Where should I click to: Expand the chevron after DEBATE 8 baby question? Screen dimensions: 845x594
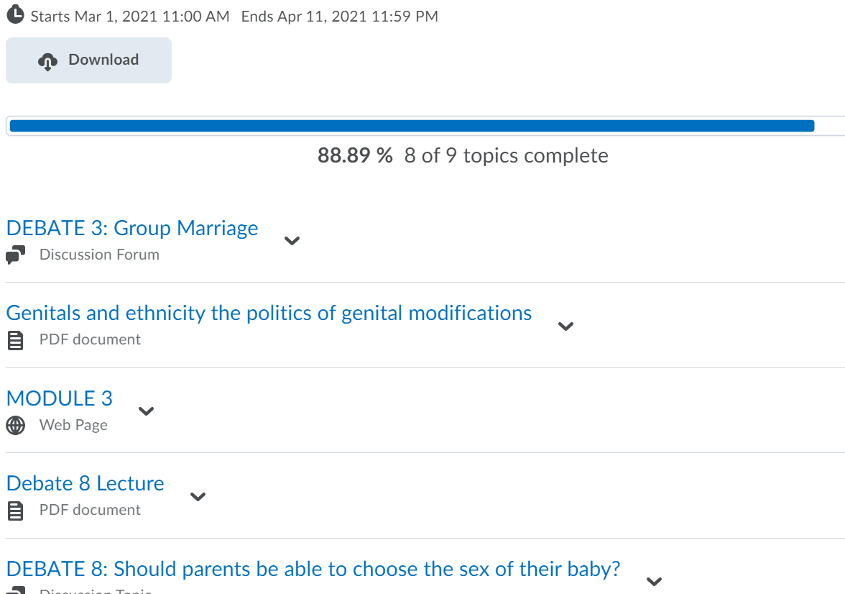point(654,581)
